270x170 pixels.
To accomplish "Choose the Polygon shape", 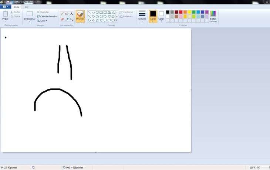I will pos(109,13).
